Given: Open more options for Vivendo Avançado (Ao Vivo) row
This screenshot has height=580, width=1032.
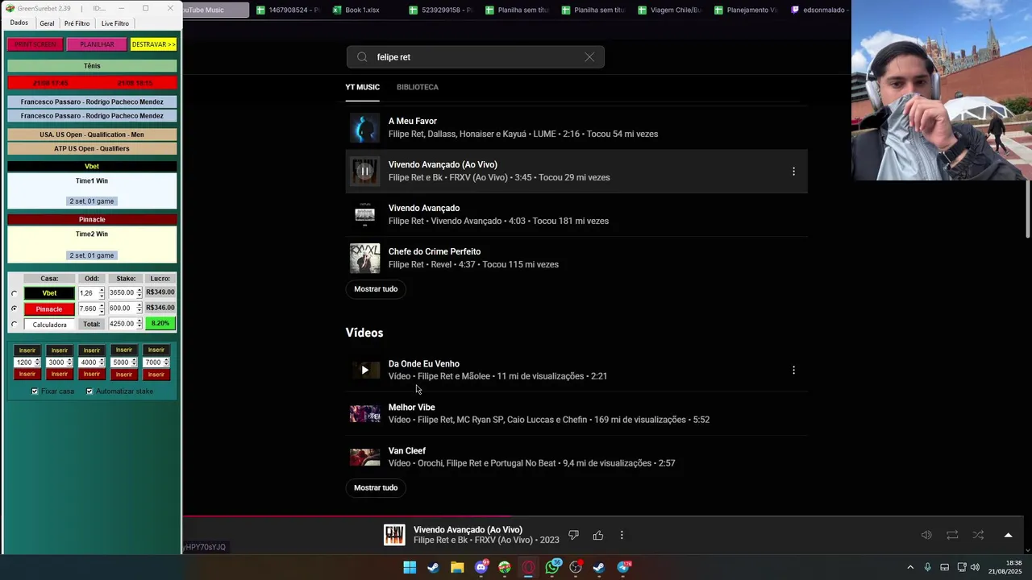Looking at the screenshot, I should 793,172.
